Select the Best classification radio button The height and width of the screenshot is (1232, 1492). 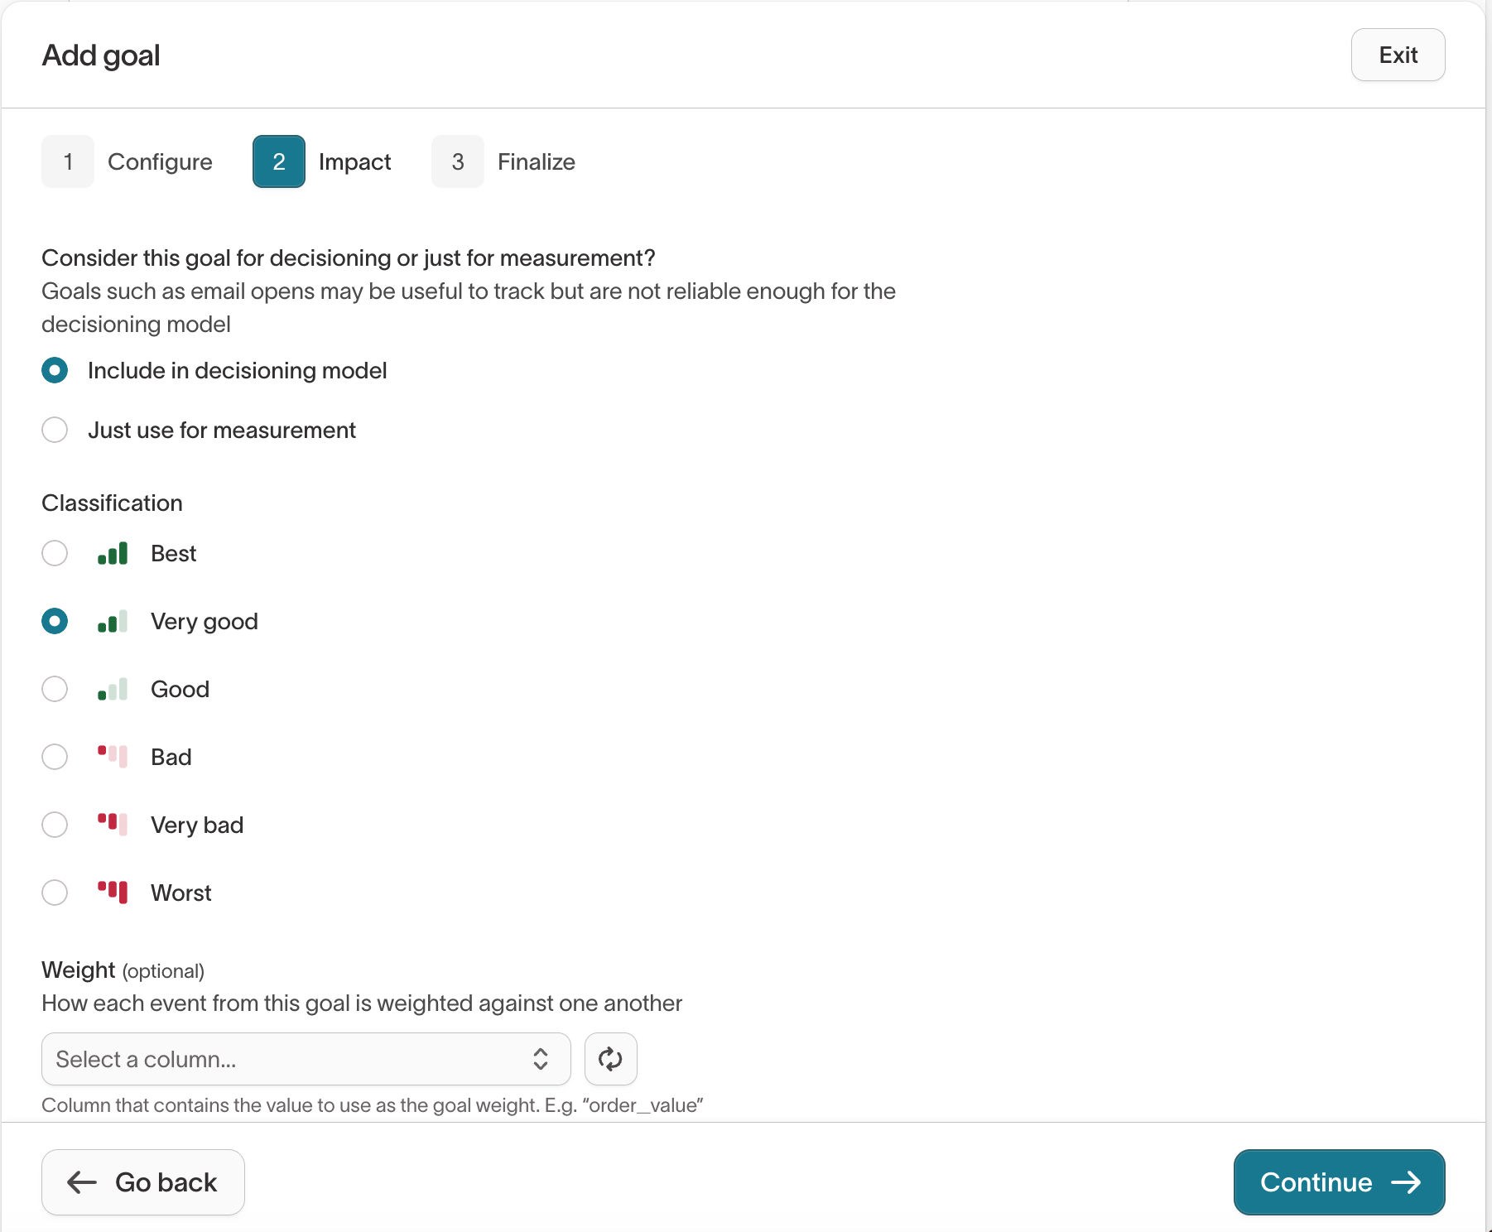(x=55, y=553)
